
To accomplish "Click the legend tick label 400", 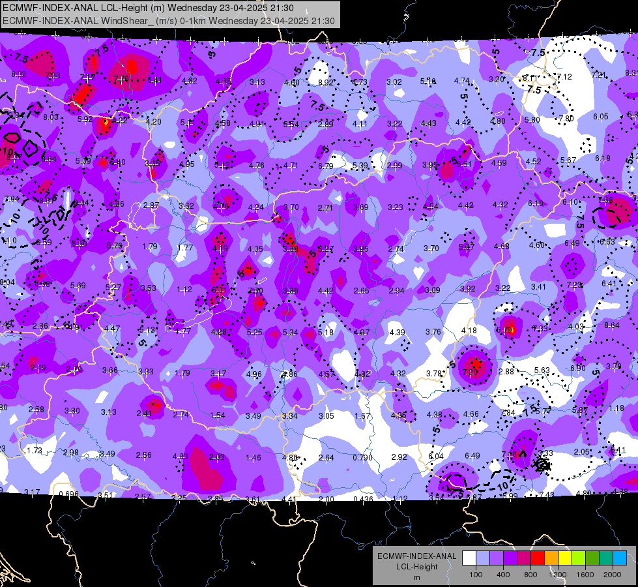I will 503,575.
